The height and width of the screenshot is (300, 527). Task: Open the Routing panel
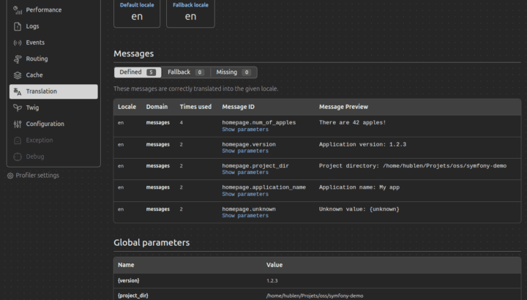coord(53,59)
